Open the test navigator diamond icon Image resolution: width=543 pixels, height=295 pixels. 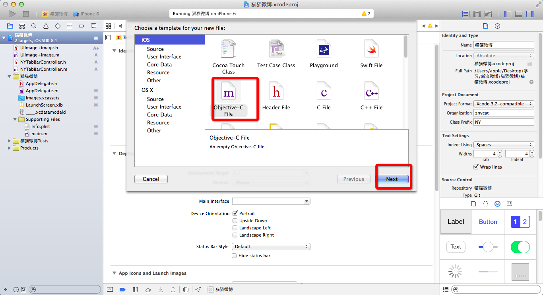click(58, 26)
